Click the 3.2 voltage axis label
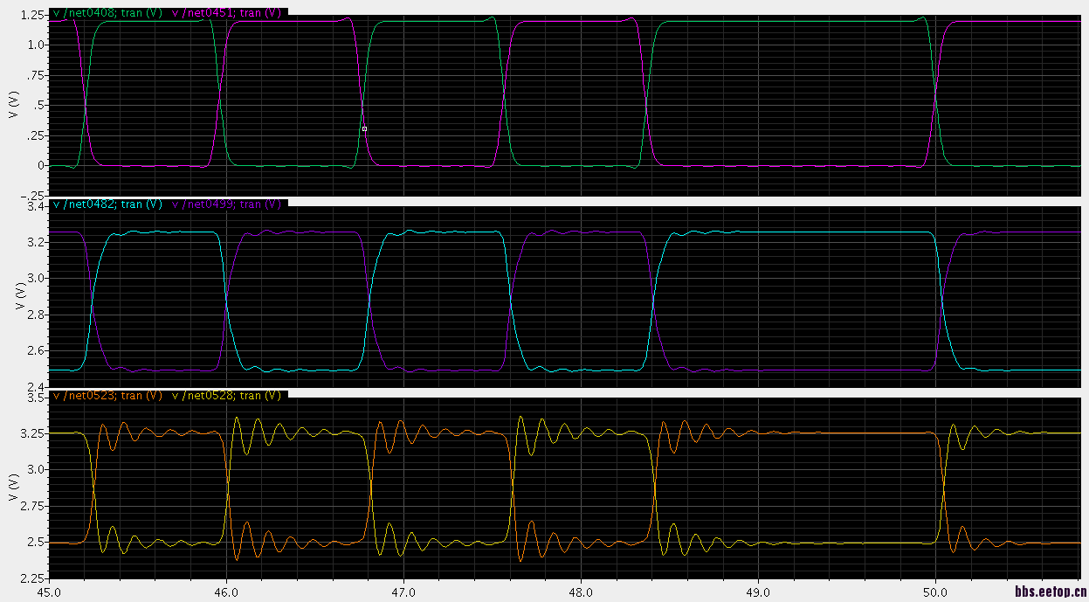 [x=36, y=242]
